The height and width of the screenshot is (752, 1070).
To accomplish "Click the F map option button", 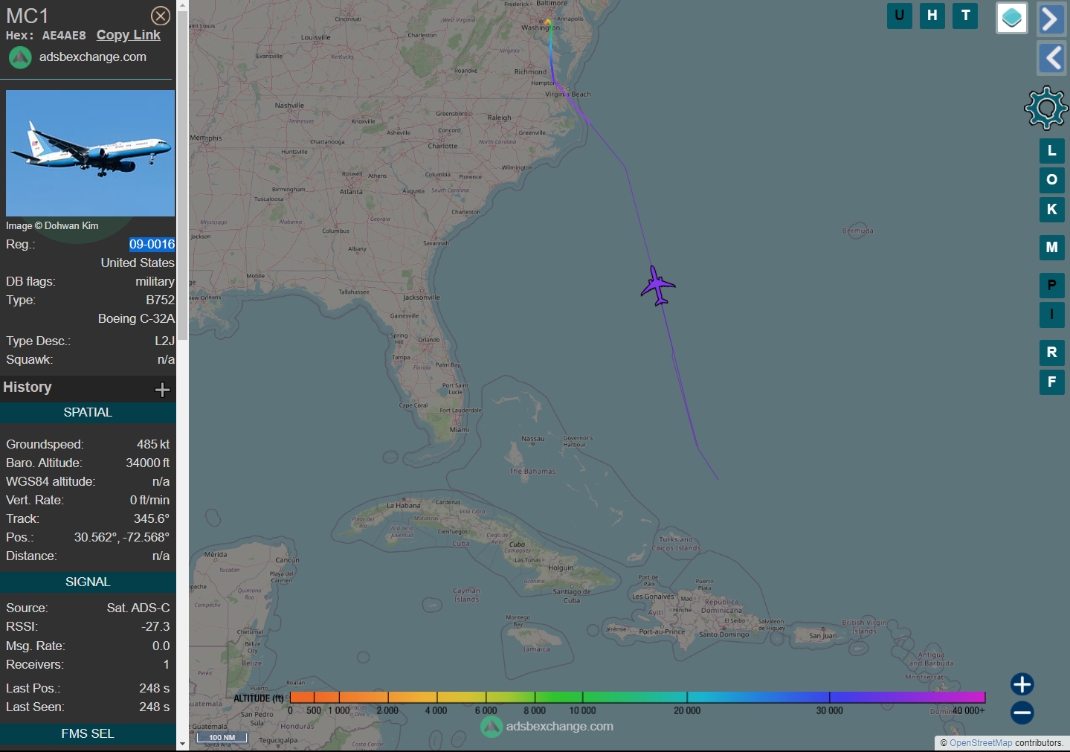I will (x=1051, y=382).
